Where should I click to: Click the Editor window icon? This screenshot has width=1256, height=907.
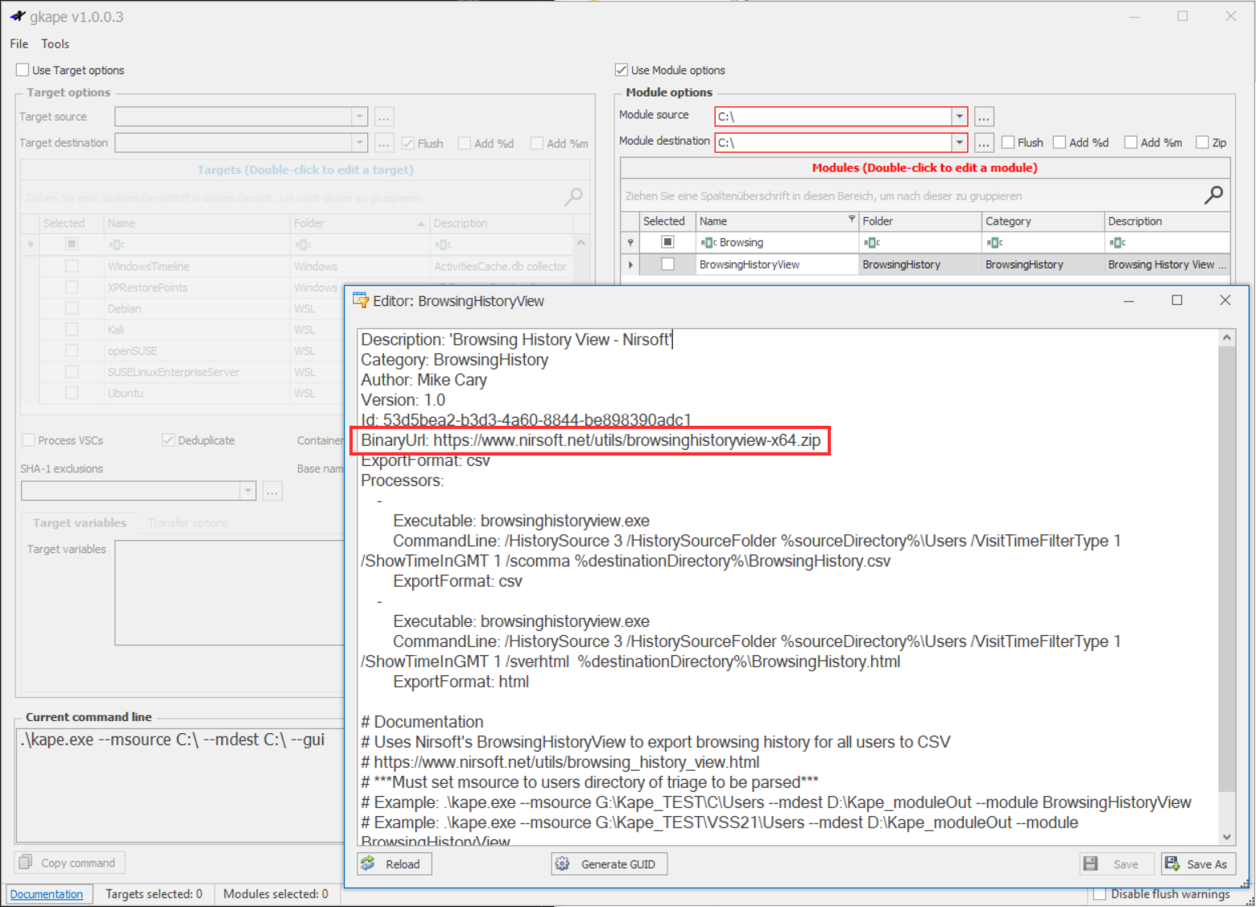pos(361,300)
